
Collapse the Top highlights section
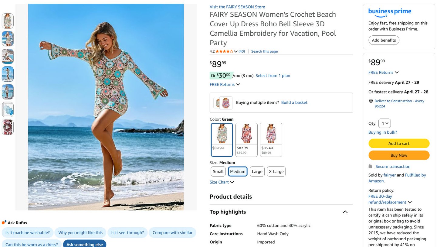[x=345, y=212]
